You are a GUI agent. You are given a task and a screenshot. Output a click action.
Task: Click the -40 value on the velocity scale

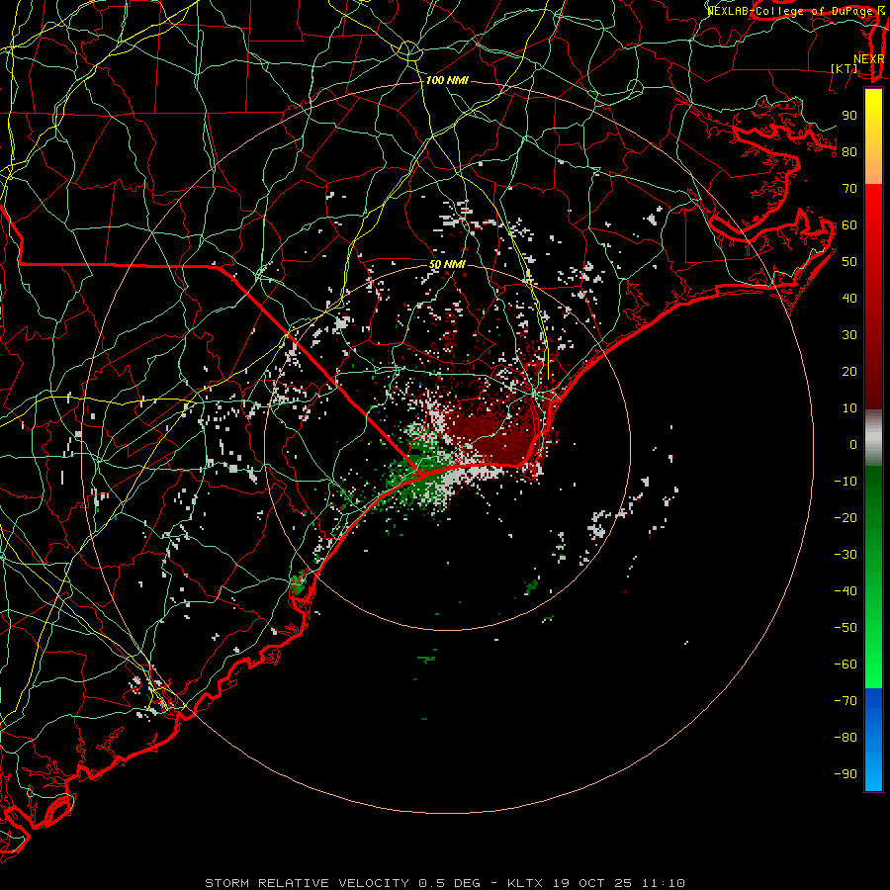845,591
